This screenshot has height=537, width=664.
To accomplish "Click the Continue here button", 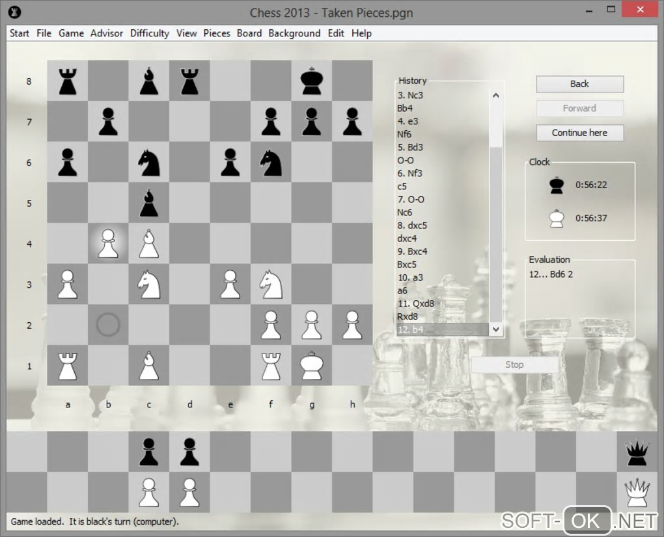I will point(580,133).
